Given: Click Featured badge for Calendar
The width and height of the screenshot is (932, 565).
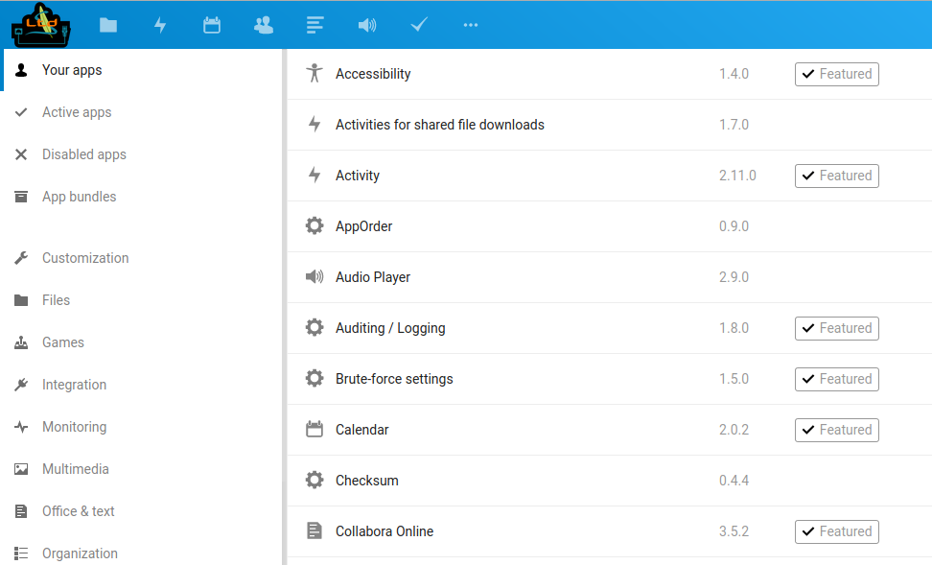Looking at the screenshot, I should (837, 430).
